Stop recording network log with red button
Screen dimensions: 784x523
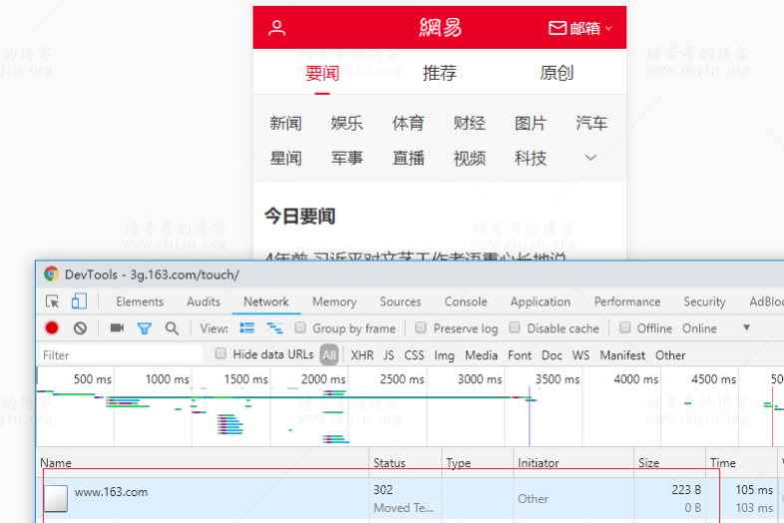(52, 328)
